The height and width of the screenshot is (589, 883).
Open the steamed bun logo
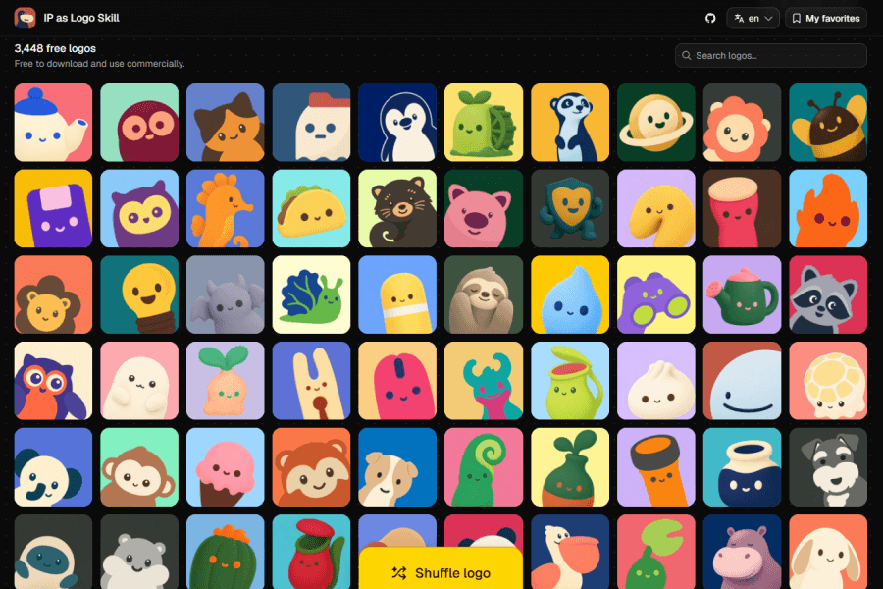pos(656,381)
